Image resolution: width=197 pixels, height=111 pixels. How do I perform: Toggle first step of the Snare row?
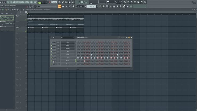pos(78,64)
